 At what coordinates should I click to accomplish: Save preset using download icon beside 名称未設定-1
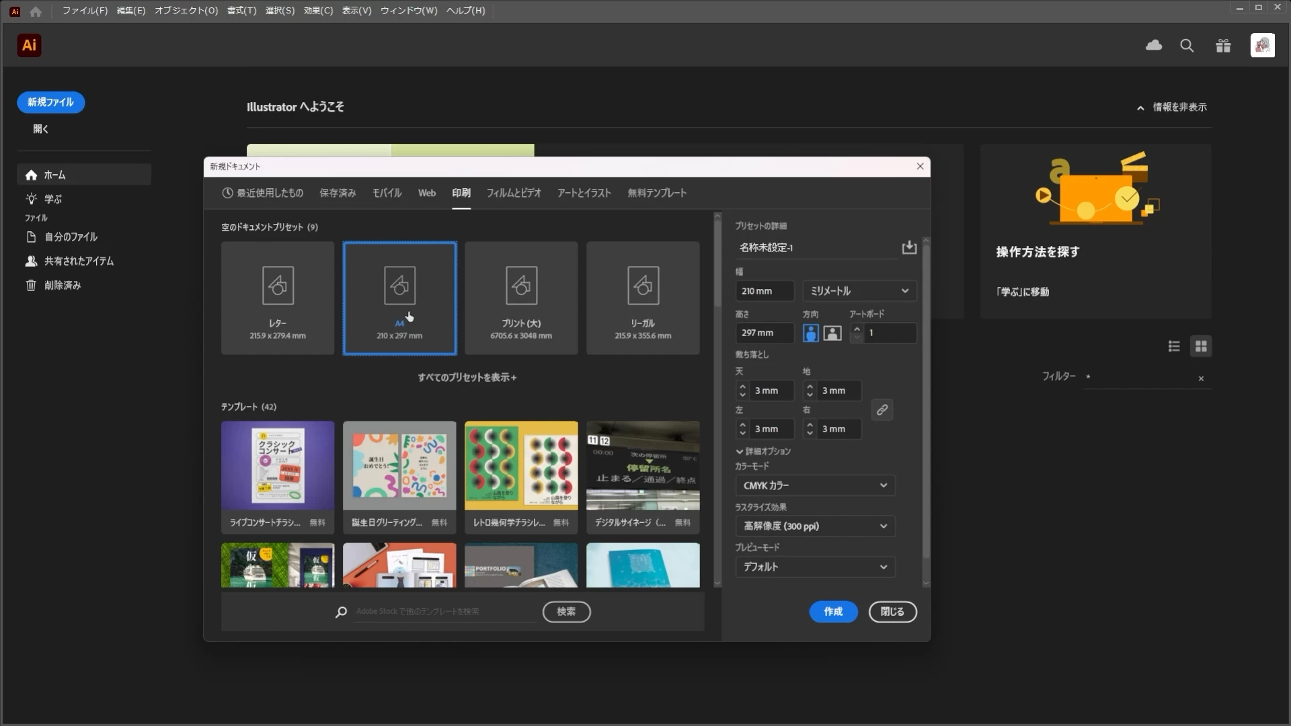tap(909, 247)
